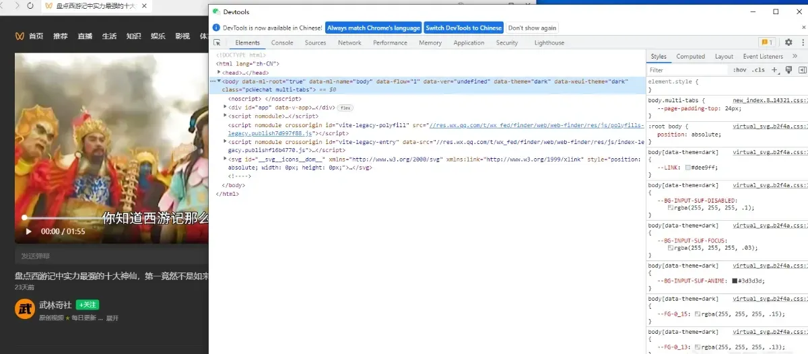Click the #3d3d3d color swatch
This screenshot has height=354, width=808.
tap(735, 281)
